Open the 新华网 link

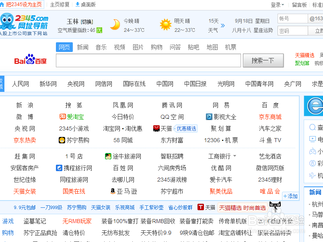point(48,84)
